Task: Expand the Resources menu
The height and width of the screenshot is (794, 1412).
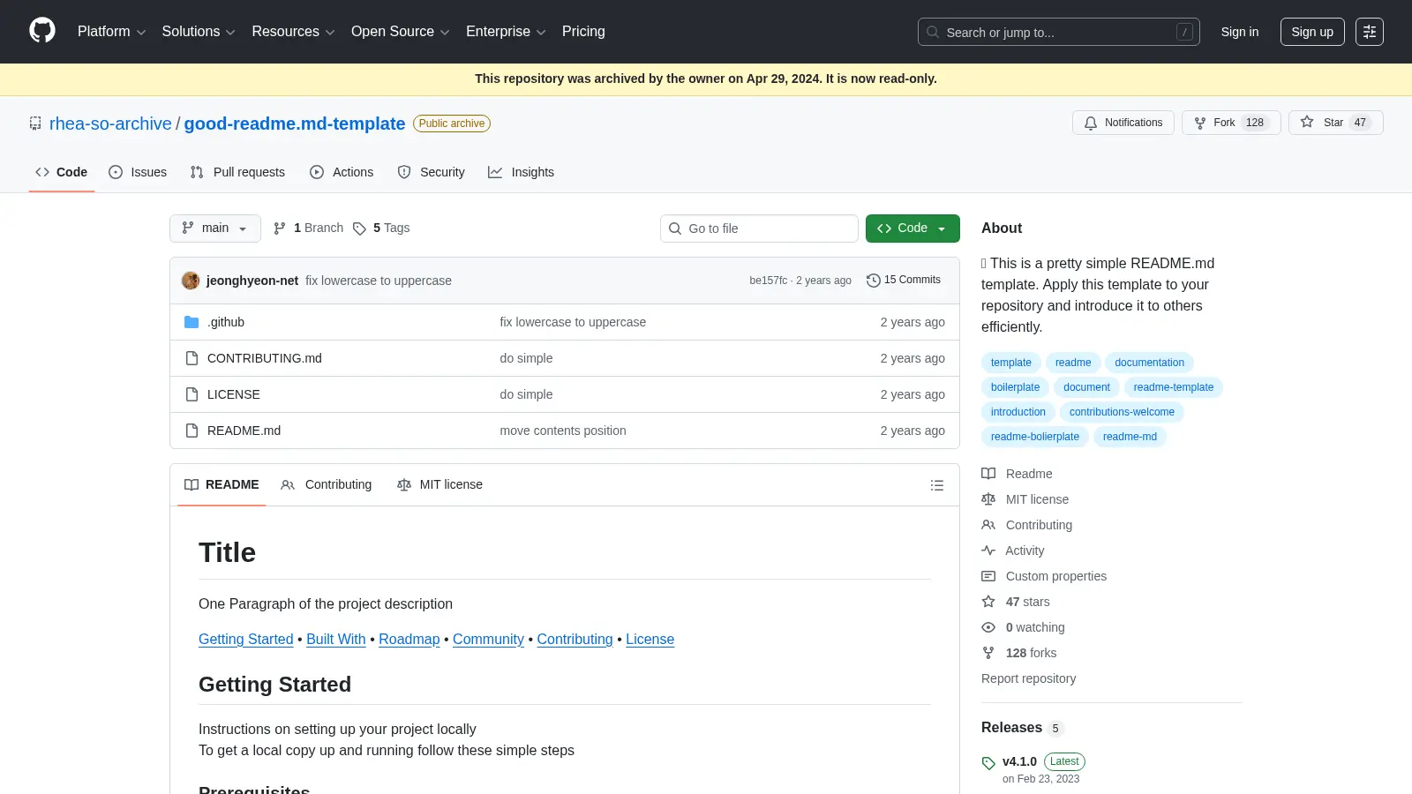Action: pyautogui.click(x=293, y=32)
